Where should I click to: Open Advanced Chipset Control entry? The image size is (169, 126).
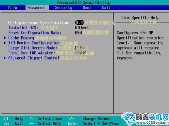coord(34,58)
